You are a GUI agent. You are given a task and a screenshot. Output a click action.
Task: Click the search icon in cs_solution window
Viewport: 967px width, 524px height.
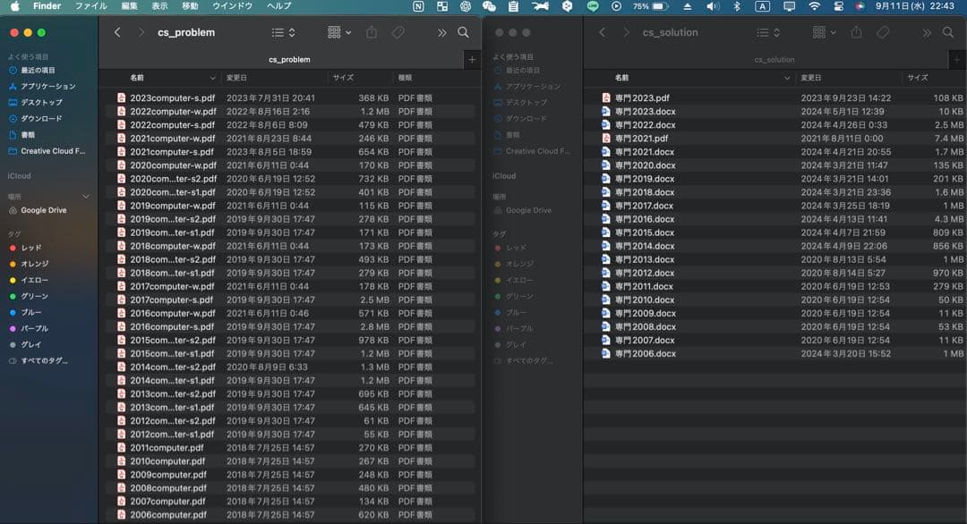click(948, 32)
